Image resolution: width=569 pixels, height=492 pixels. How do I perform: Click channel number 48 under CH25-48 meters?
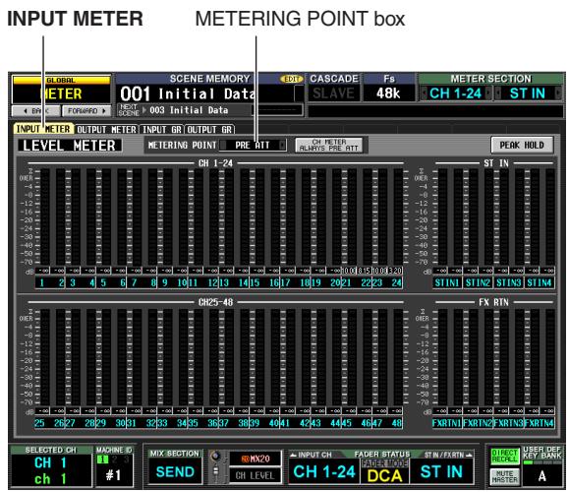[x=396, y=423]
